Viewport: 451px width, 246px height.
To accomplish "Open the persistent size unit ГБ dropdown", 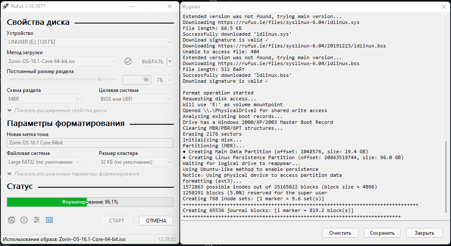I will coord(165,80).
